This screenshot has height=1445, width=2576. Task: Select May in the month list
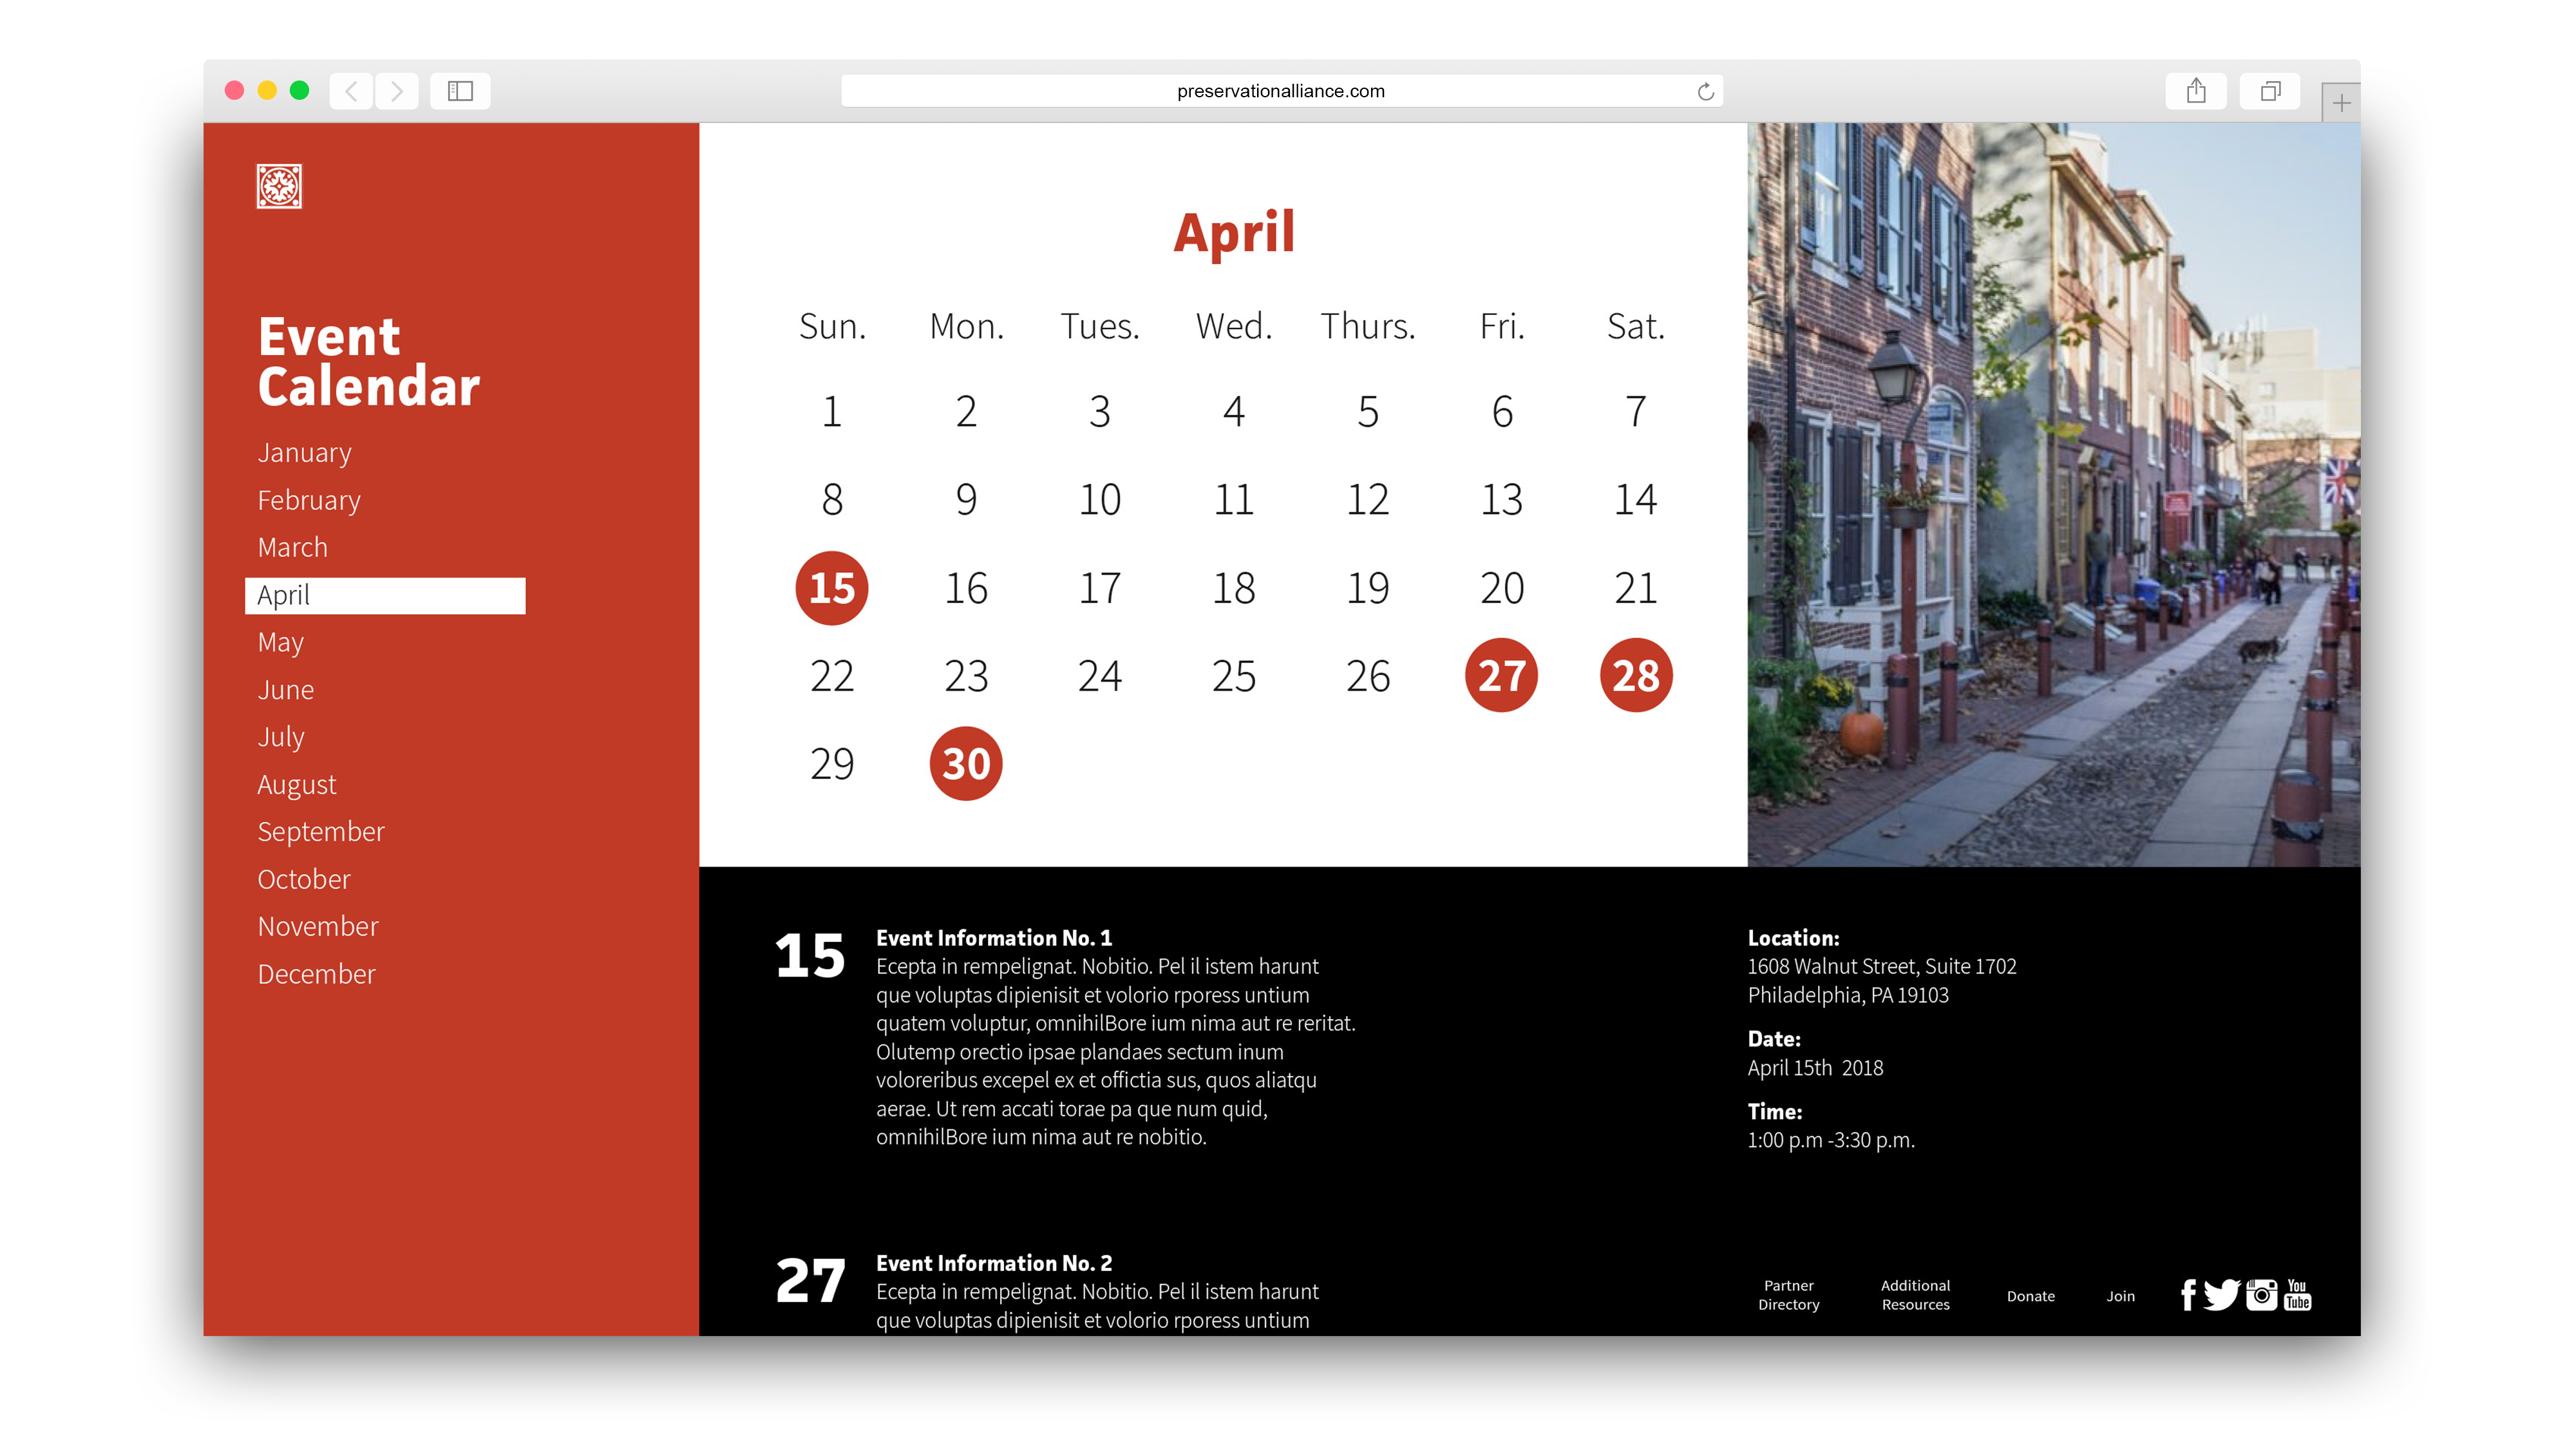(281, 642)
